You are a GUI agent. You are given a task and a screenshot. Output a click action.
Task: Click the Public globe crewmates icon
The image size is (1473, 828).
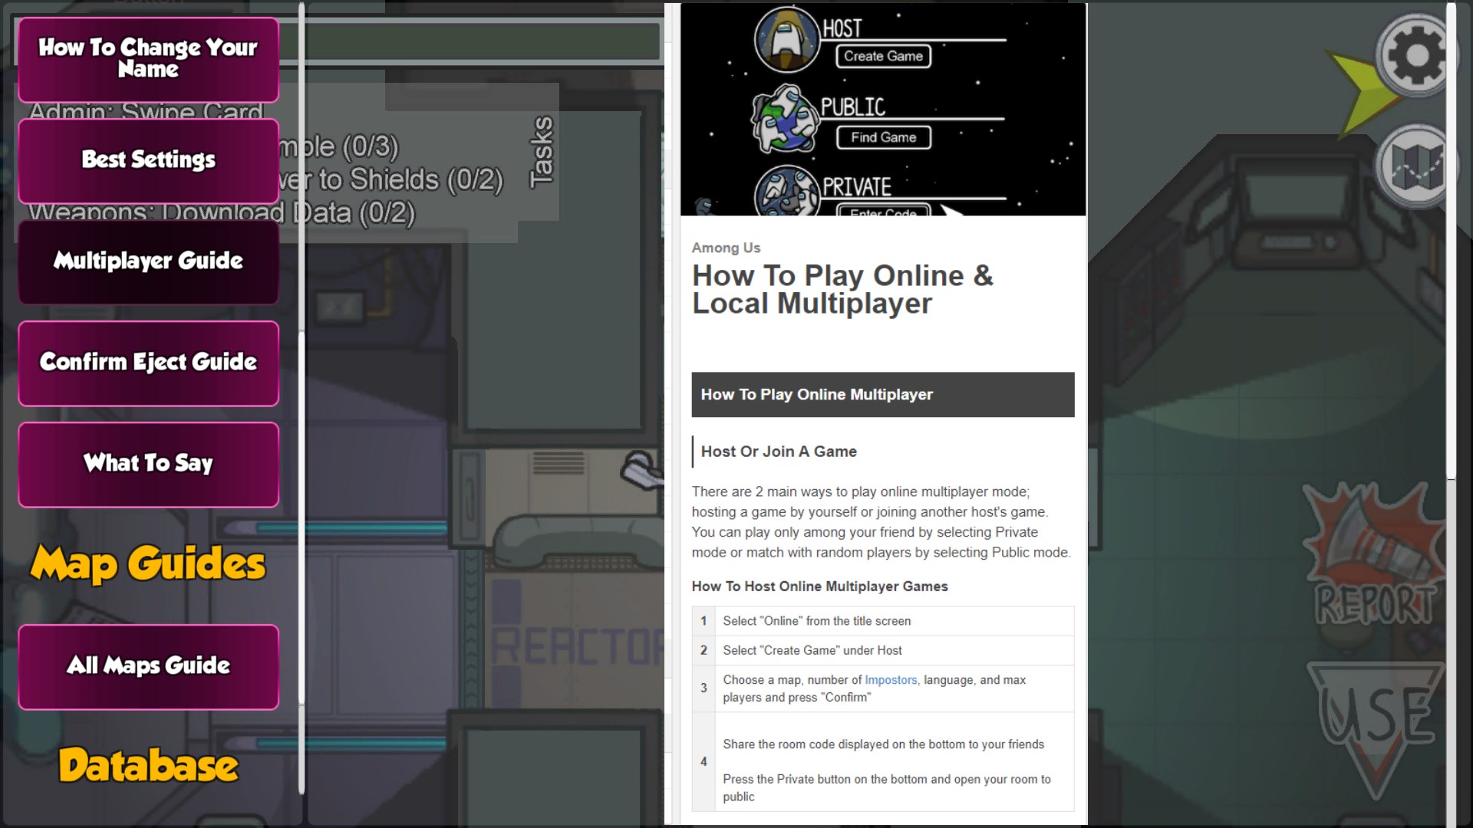point(785,120)
